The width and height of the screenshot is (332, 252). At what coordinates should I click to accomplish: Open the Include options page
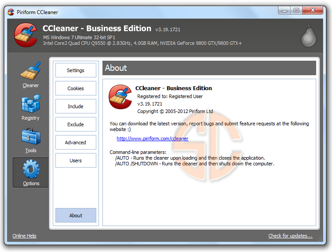pos(76,106)
